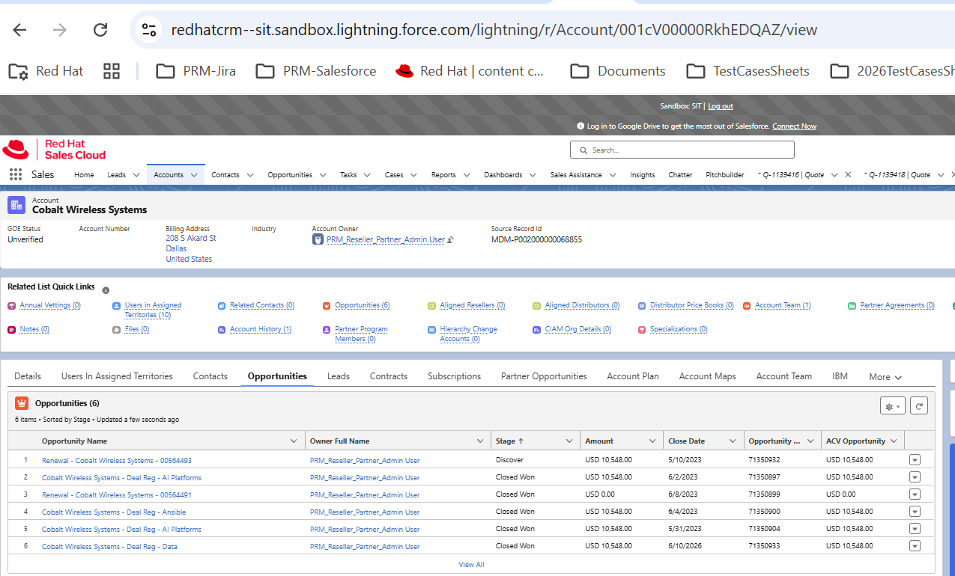Expand the Dashboards nav dropdown chevron
This screenshot has width=955, height=576.
click(533, 175)
